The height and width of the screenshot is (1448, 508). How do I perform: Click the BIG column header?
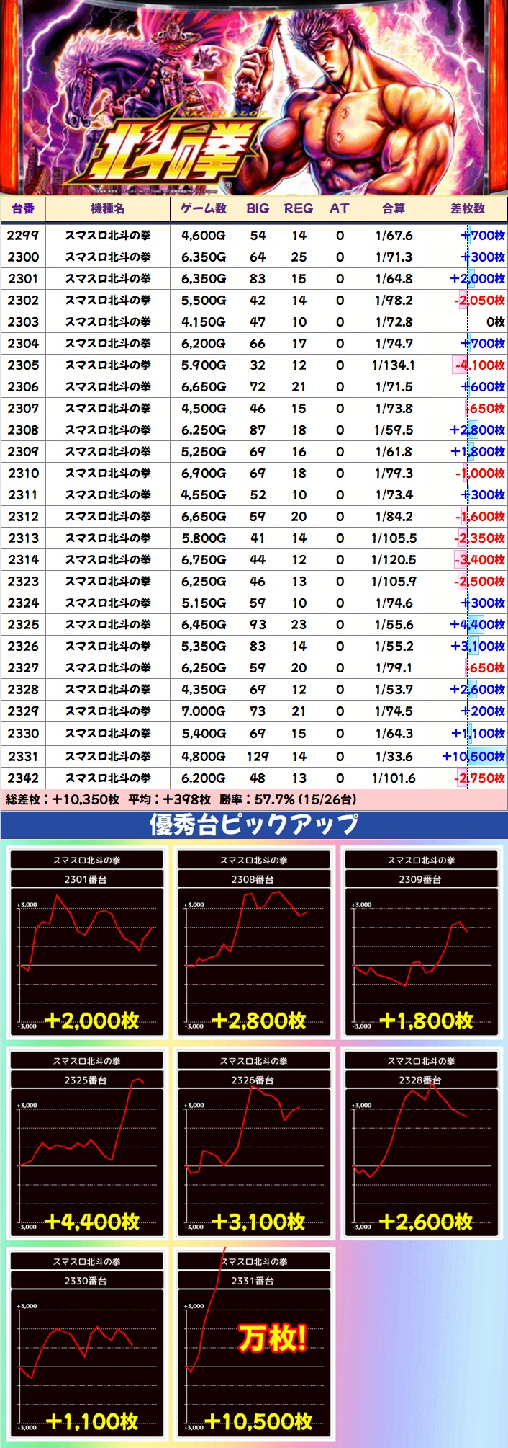(258, 209)
